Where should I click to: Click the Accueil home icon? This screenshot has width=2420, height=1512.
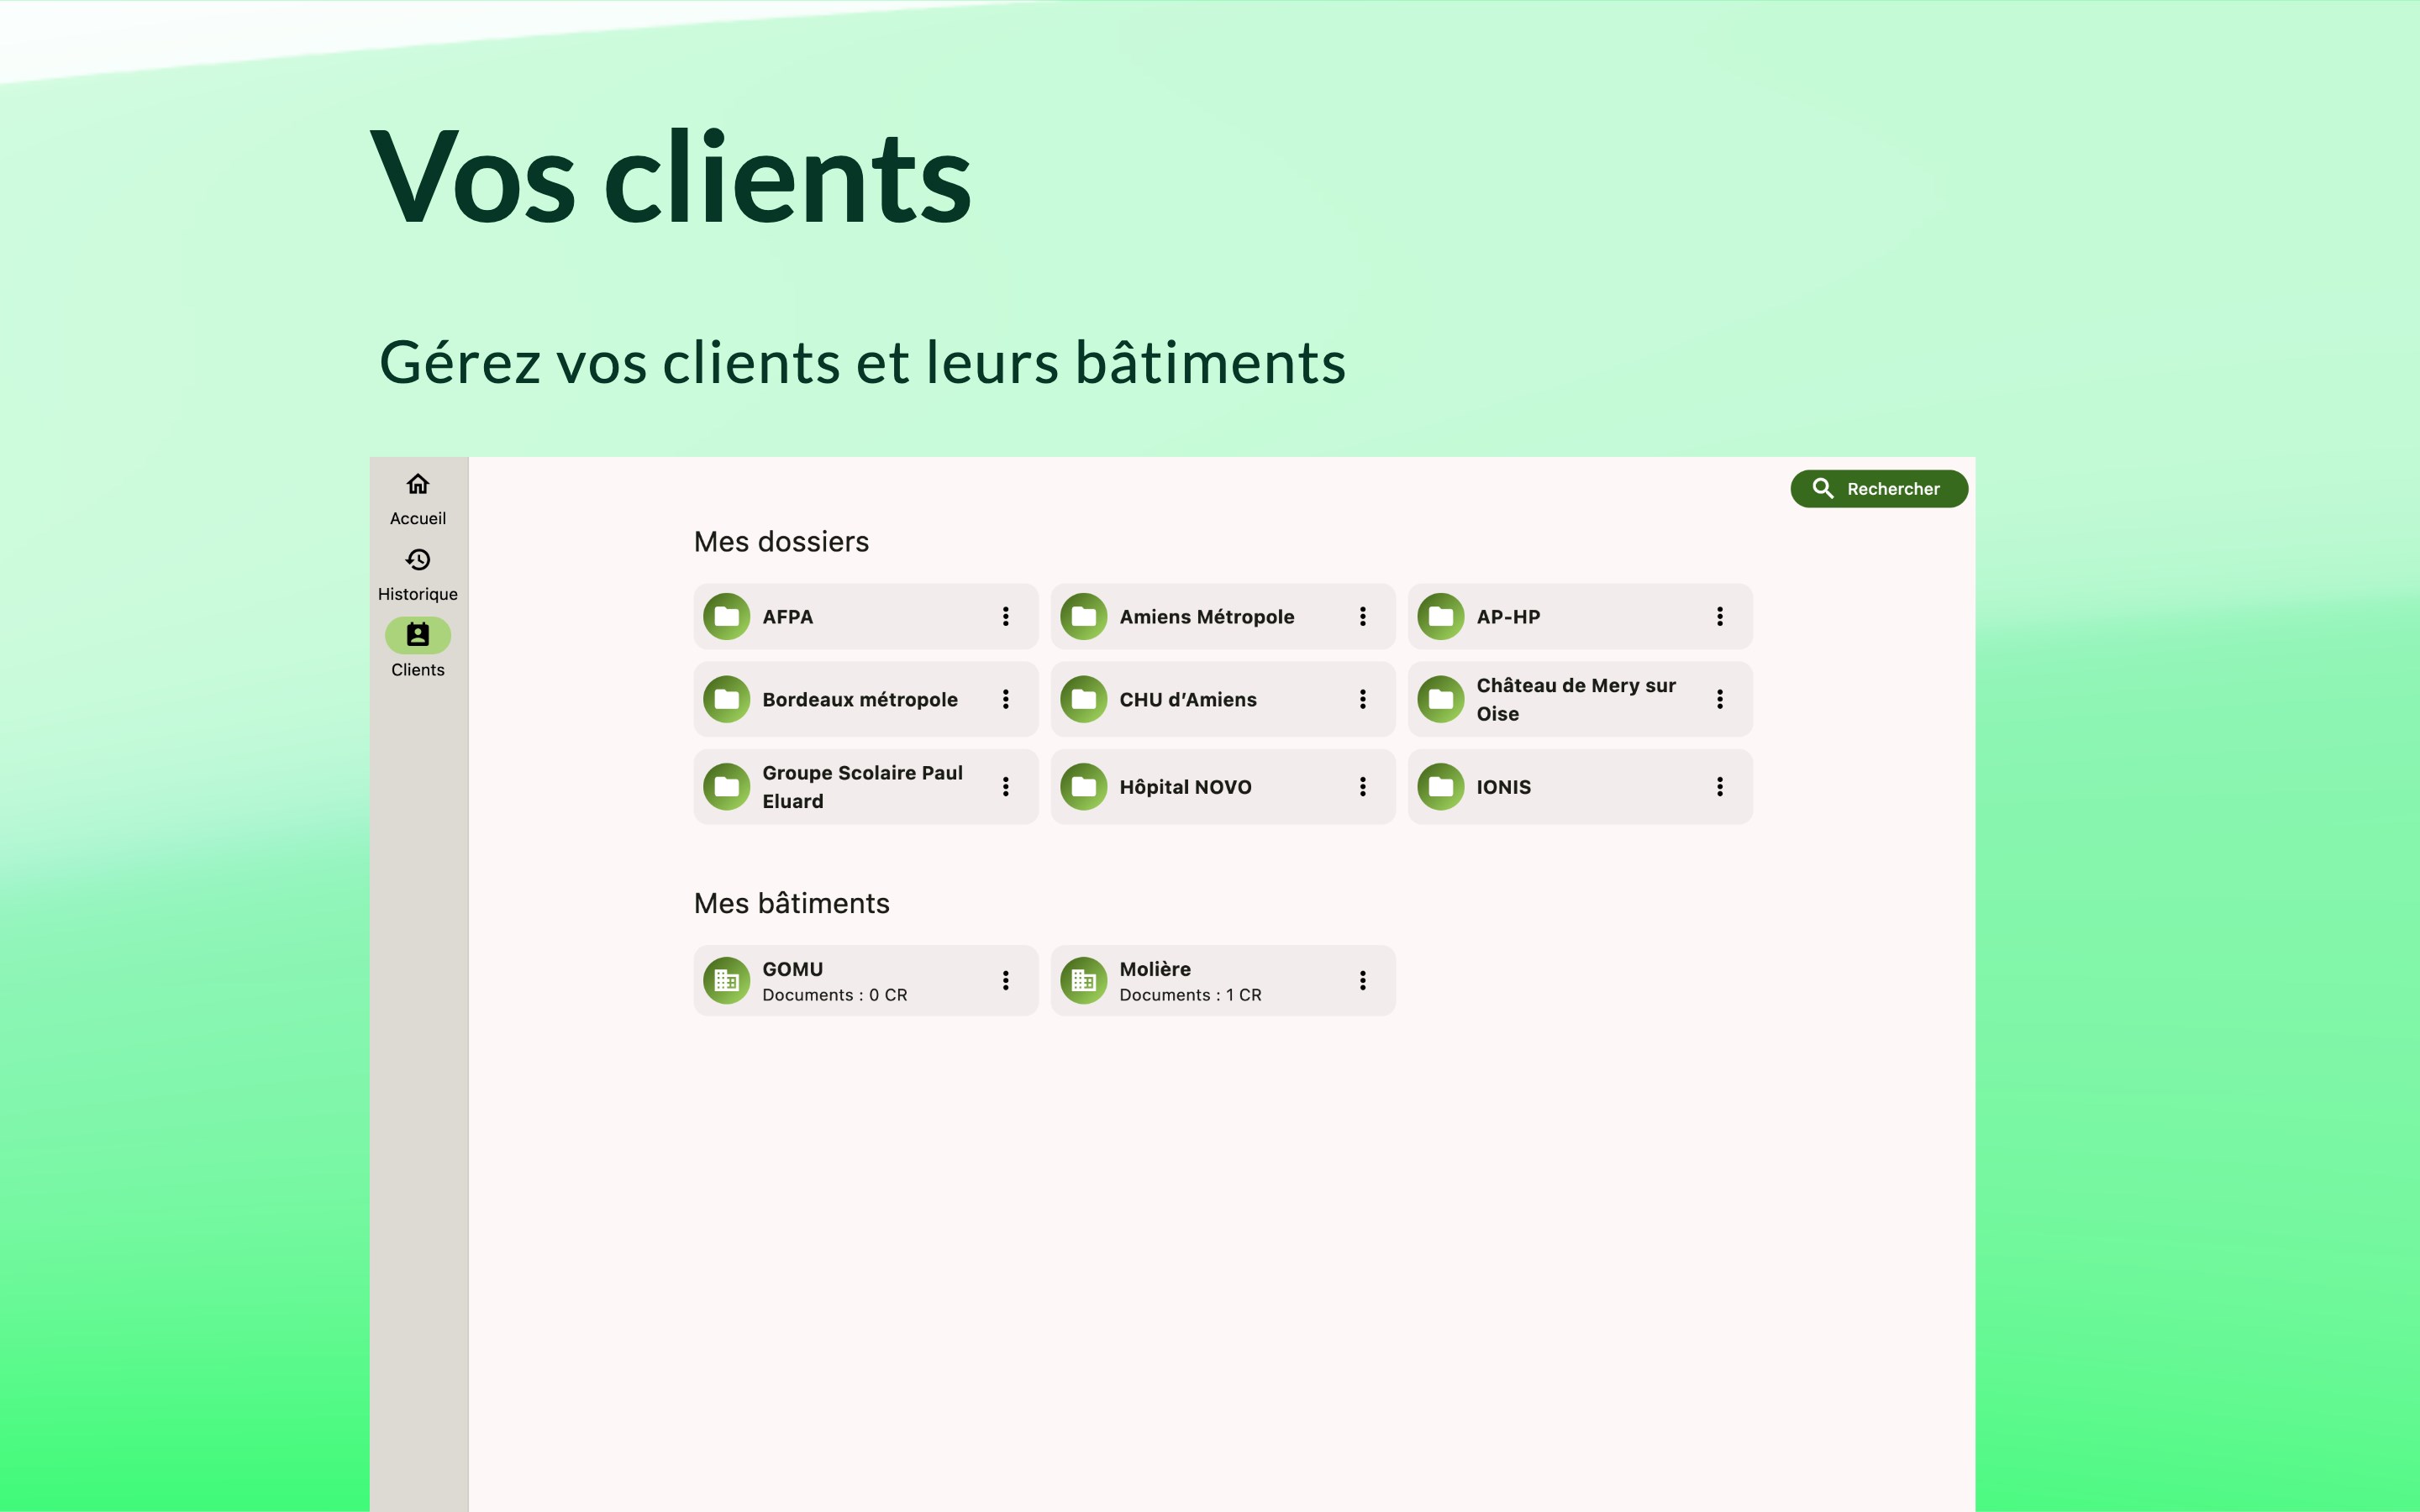(x=418, y=484)
